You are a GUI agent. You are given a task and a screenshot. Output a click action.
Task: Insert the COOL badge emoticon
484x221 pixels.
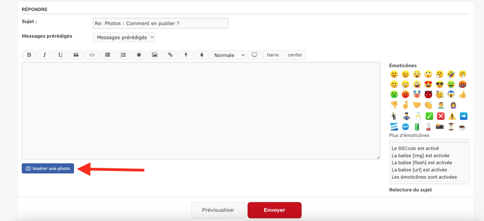(x=394, y=127)
